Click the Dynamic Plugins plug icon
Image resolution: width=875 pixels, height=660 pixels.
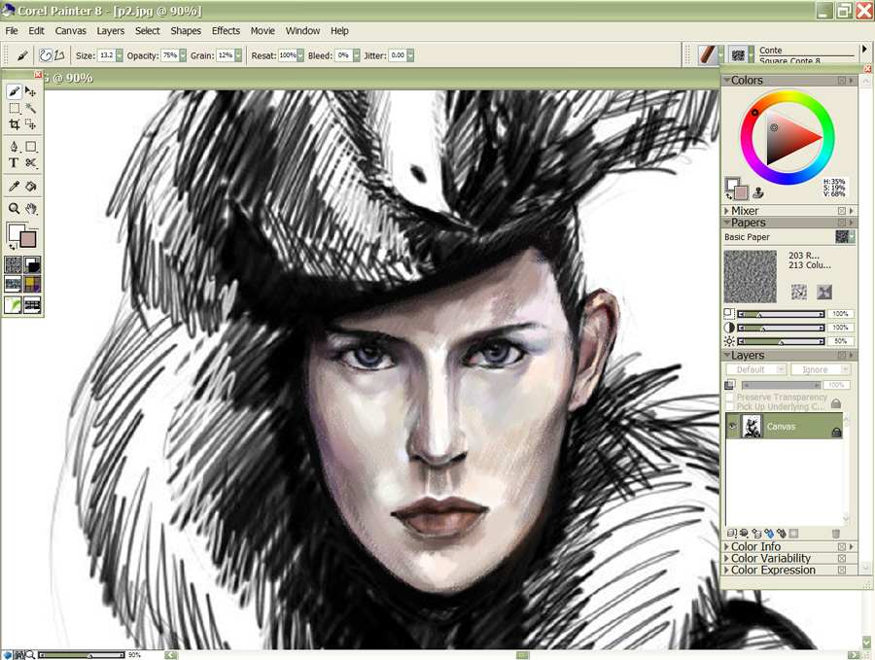(744, 534)
